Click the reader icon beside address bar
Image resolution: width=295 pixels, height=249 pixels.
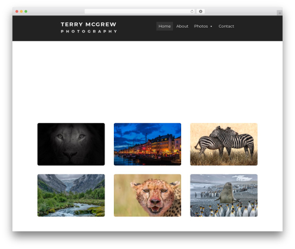coord(201,12)
